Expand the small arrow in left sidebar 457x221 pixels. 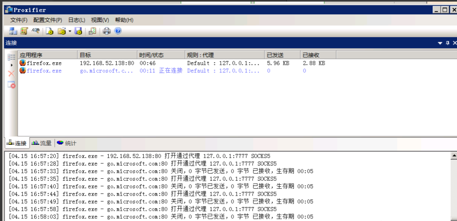pos(11,65)
